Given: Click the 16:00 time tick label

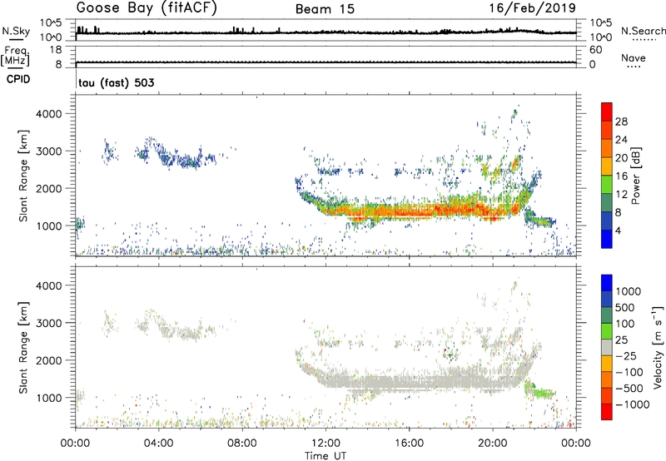Looking at the screenshot, I should 409,444.
